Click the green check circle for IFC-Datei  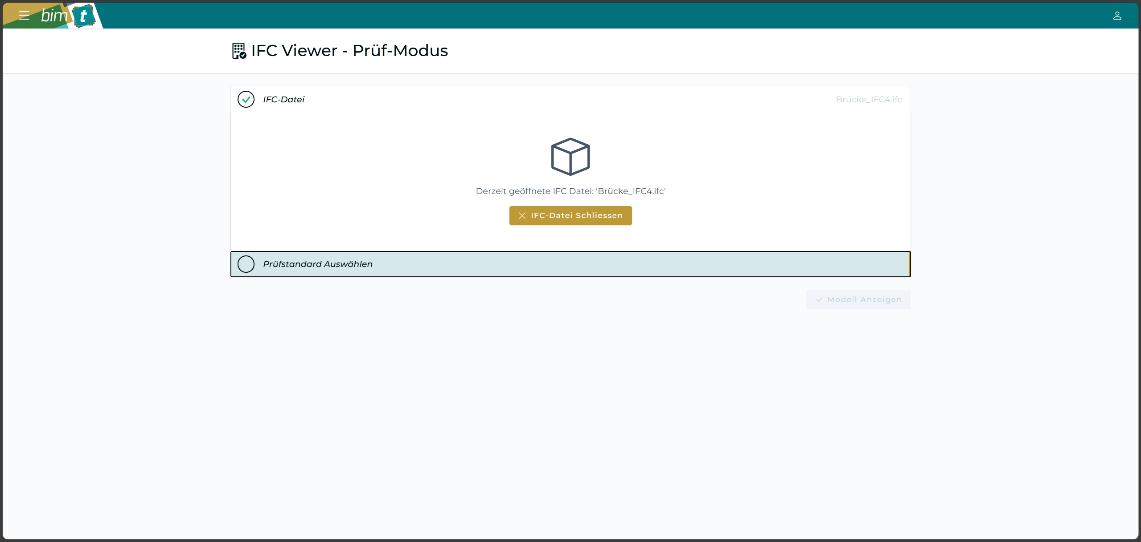[x=246, y=99]
